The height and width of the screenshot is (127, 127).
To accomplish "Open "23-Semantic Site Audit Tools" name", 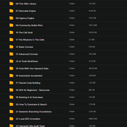I will [x=30, y=126].
